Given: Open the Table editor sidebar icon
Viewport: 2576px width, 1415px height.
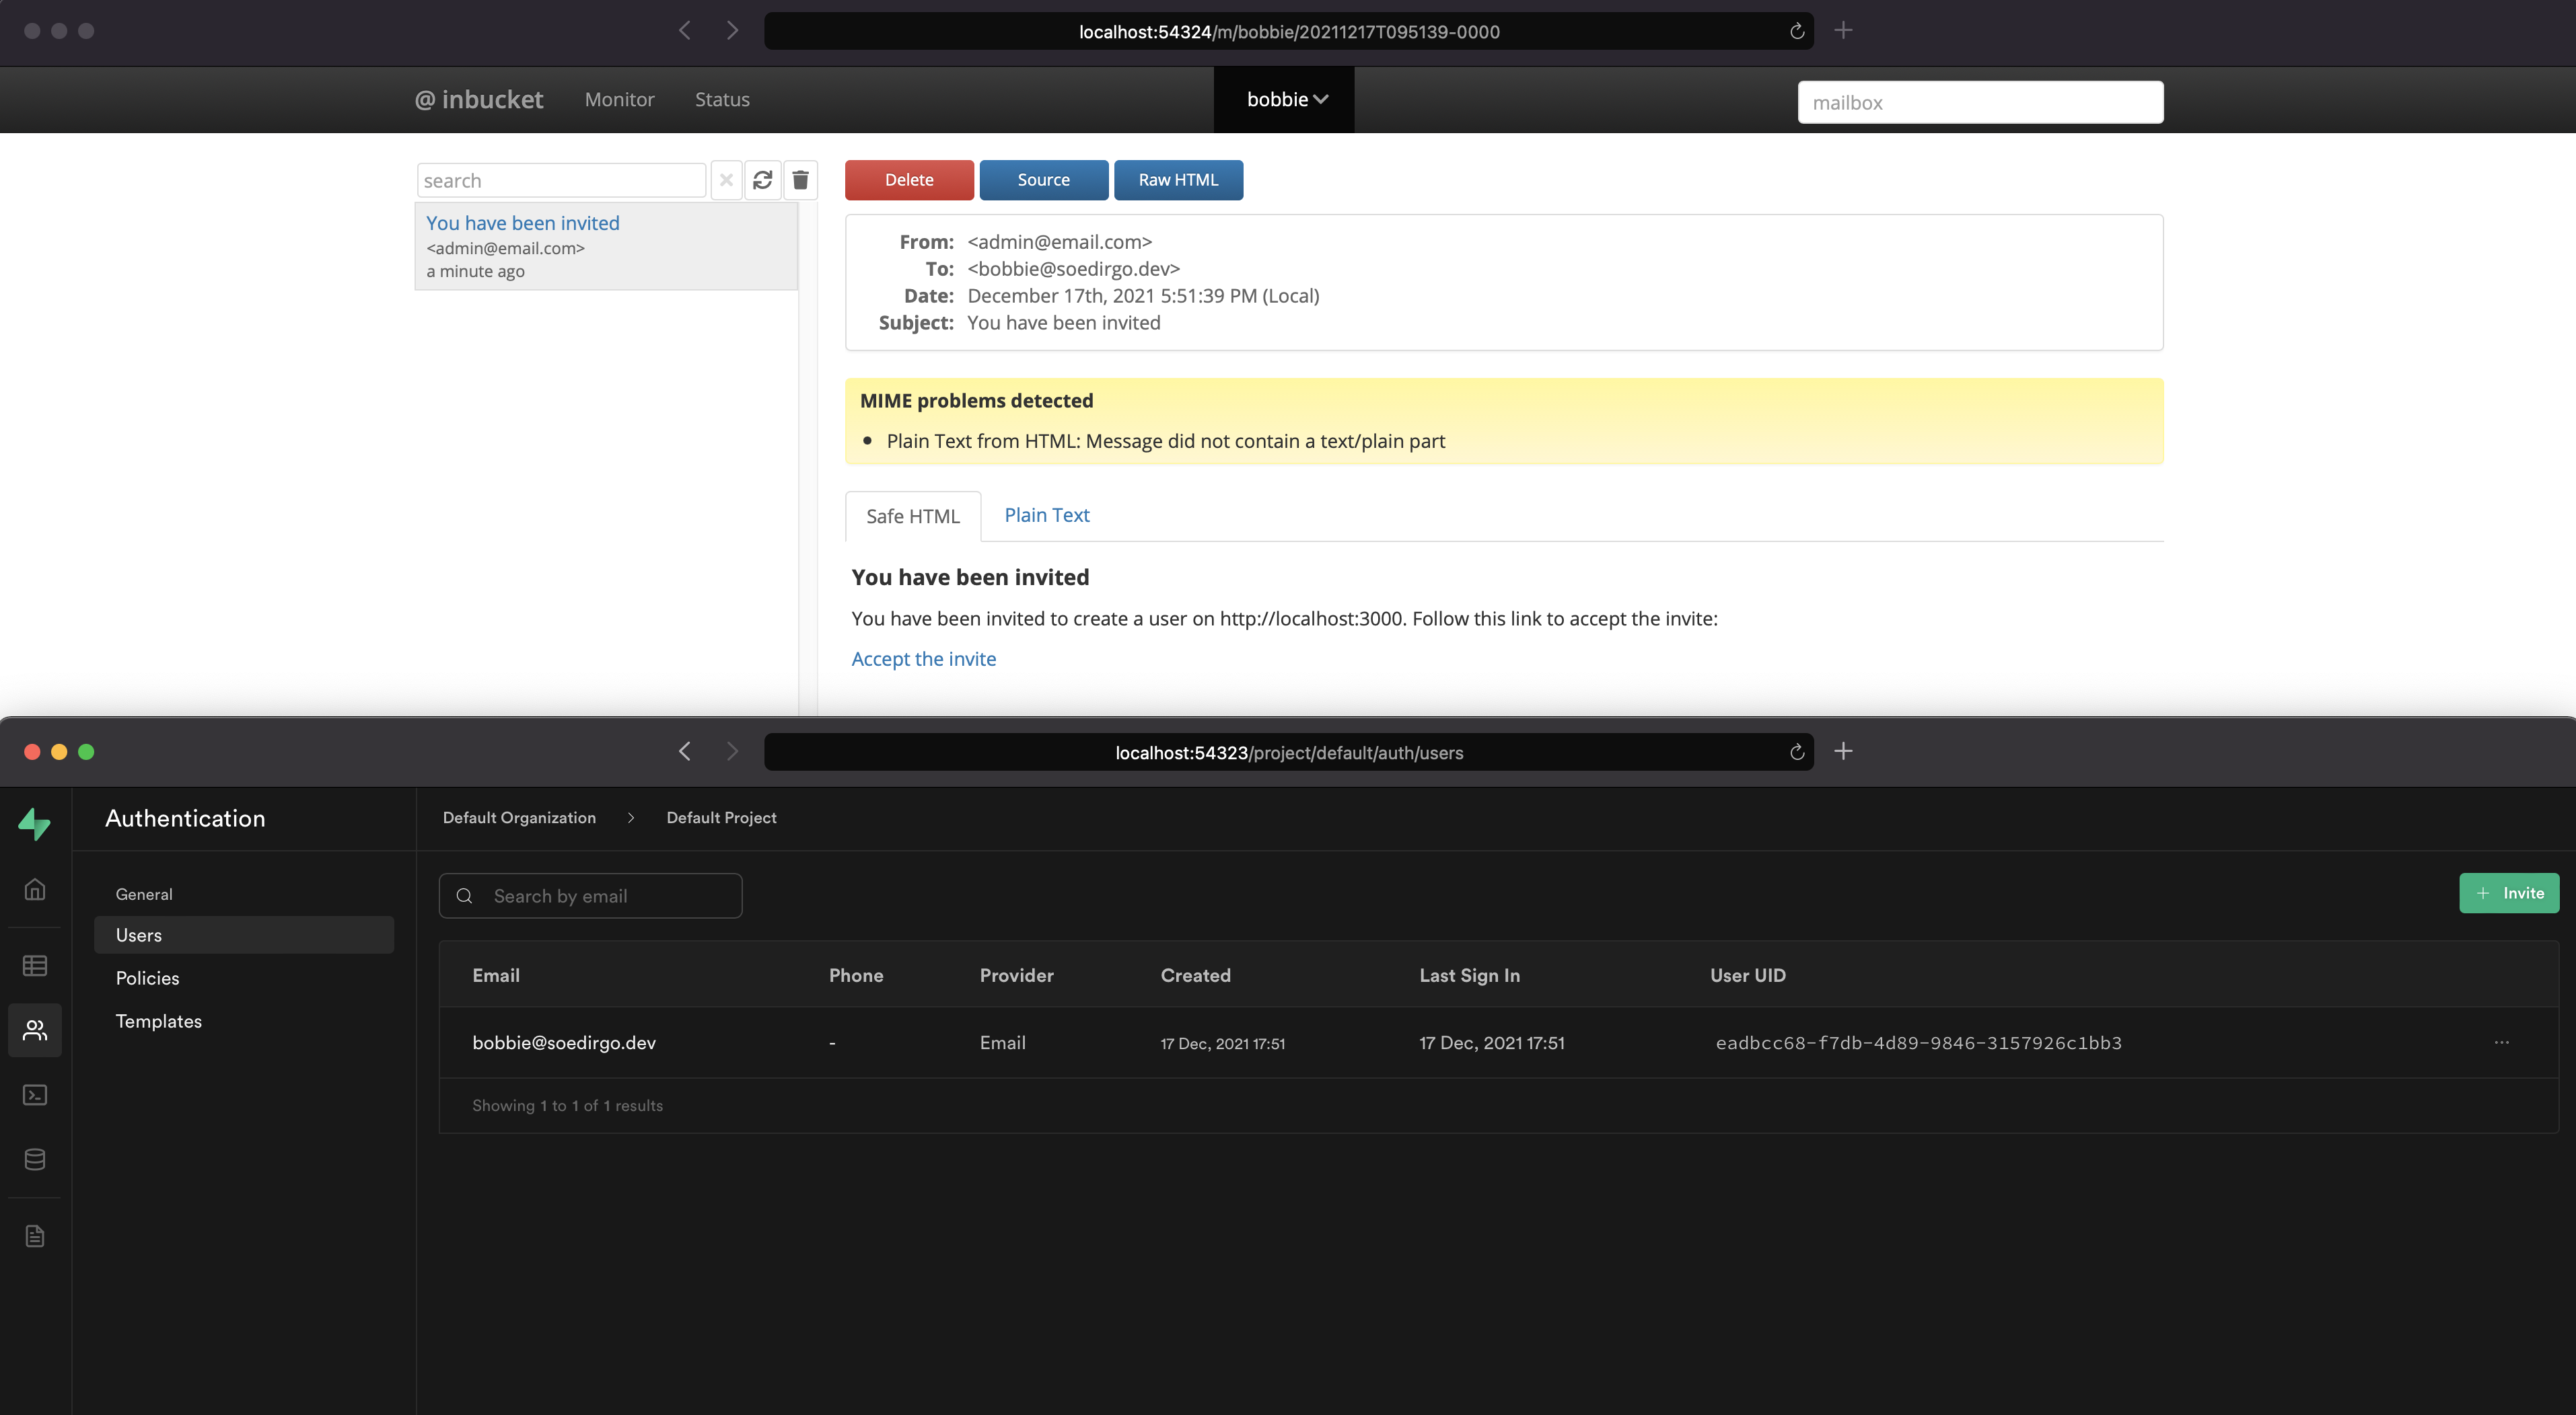Looking at the screenshot, I should (35, 965).
